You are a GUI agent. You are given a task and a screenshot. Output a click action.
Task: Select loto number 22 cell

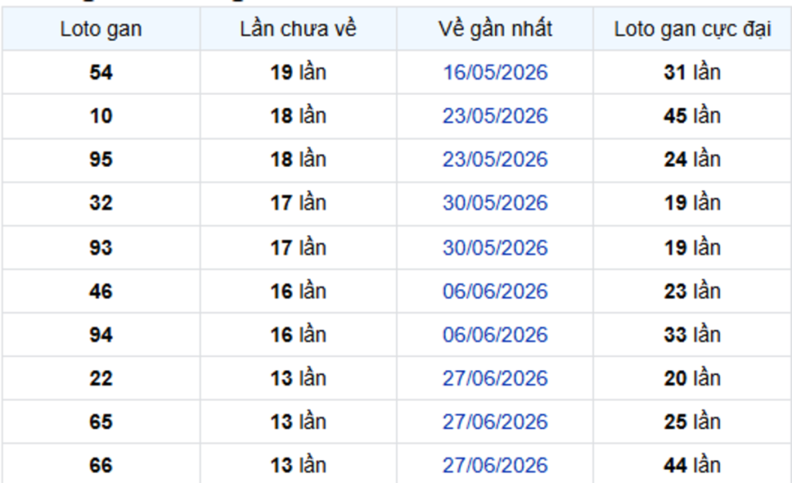point(101,378)
